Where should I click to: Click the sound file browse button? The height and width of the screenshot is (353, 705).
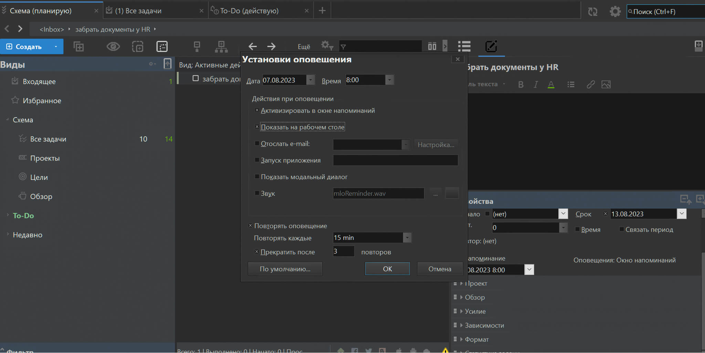(x=435, y=193)
